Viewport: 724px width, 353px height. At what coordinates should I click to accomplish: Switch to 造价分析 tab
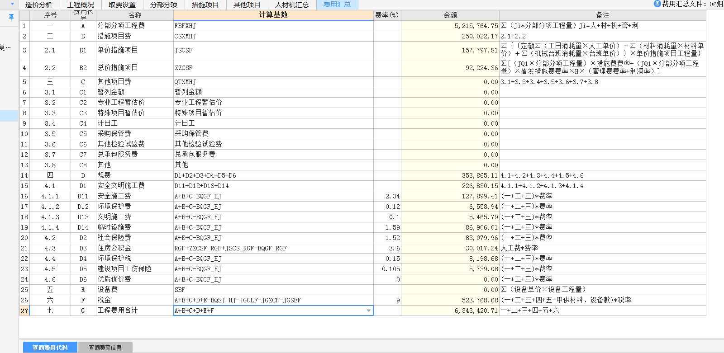38,5
